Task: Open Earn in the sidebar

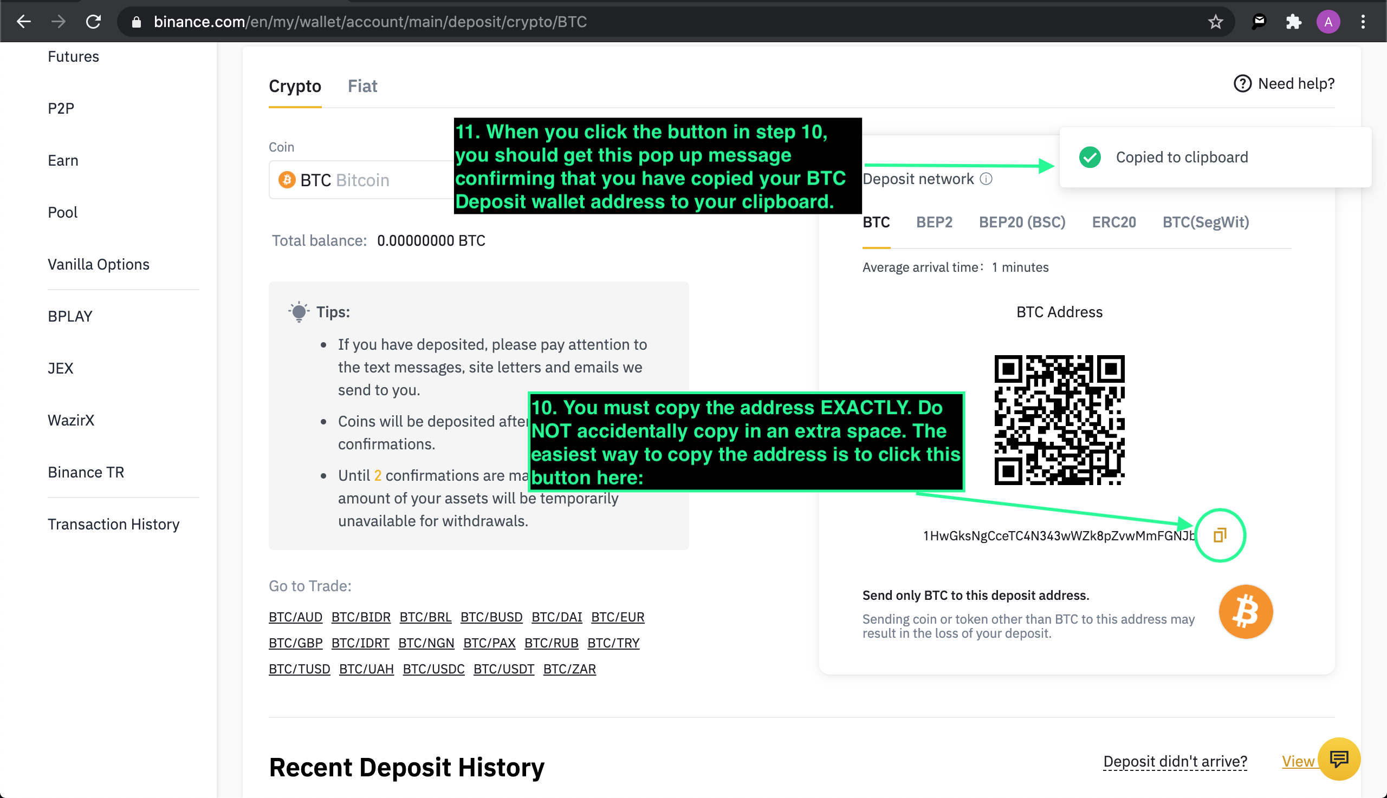Action: click(63, 161)
